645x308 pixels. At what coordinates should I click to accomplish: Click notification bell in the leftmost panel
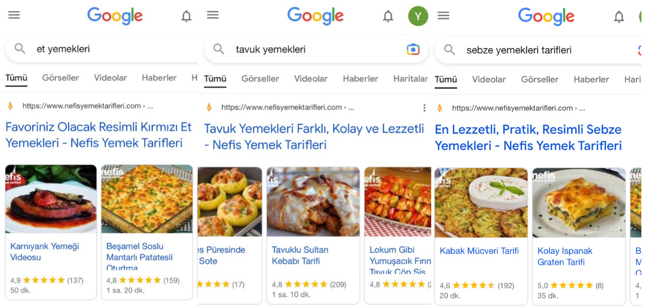pos(186,17)
